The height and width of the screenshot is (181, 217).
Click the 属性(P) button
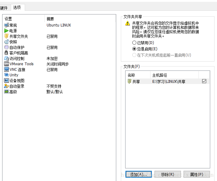[x=197, y=175]
